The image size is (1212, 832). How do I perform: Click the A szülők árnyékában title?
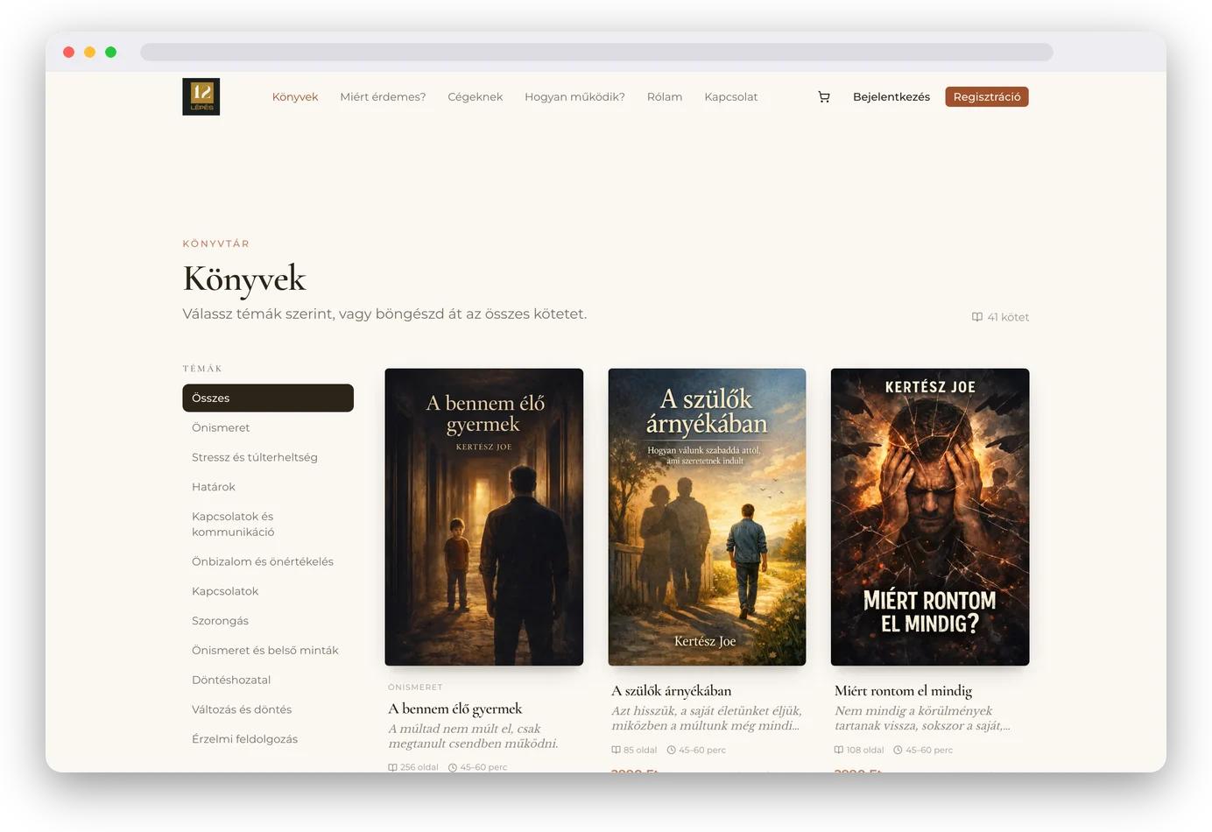tap(672, 692)
